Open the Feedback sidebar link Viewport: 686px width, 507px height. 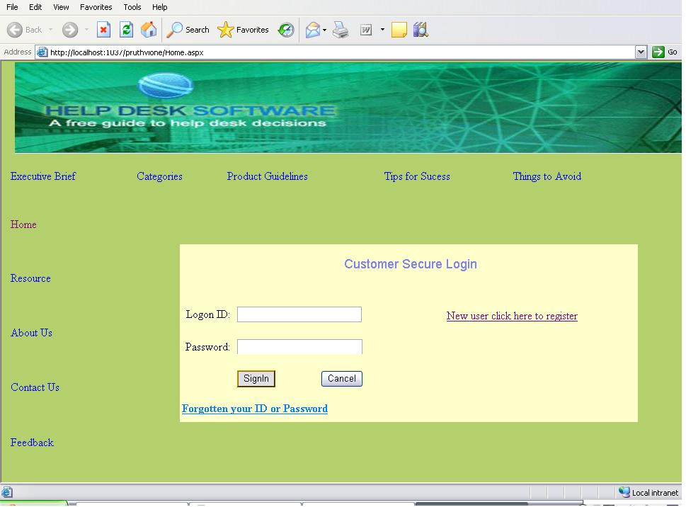tap(32, 443)
